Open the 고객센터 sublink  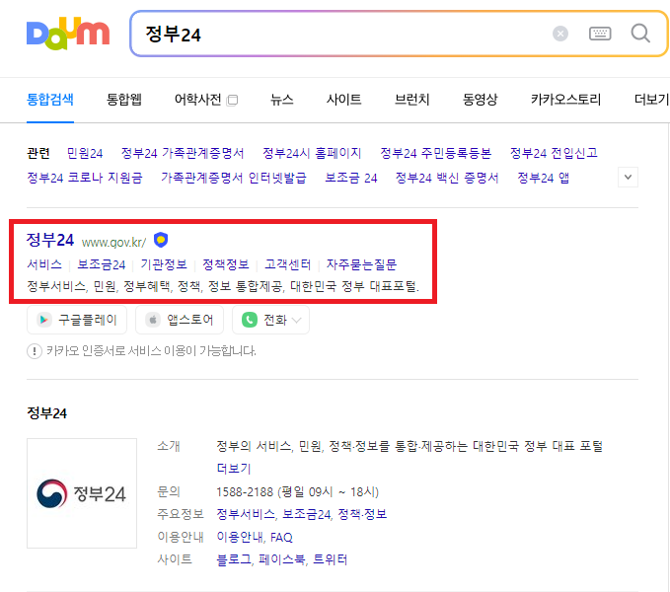(x=287, y=264)
